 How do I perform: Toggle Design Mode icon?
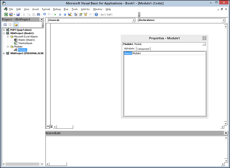(70, 14)
